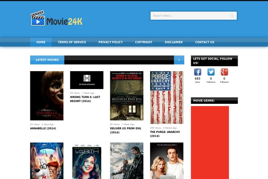The height and width of the screenshot is (179, 268).
Task: Open the Life After Beth poster
Action: pyautogui.click(x=87, y=162)
